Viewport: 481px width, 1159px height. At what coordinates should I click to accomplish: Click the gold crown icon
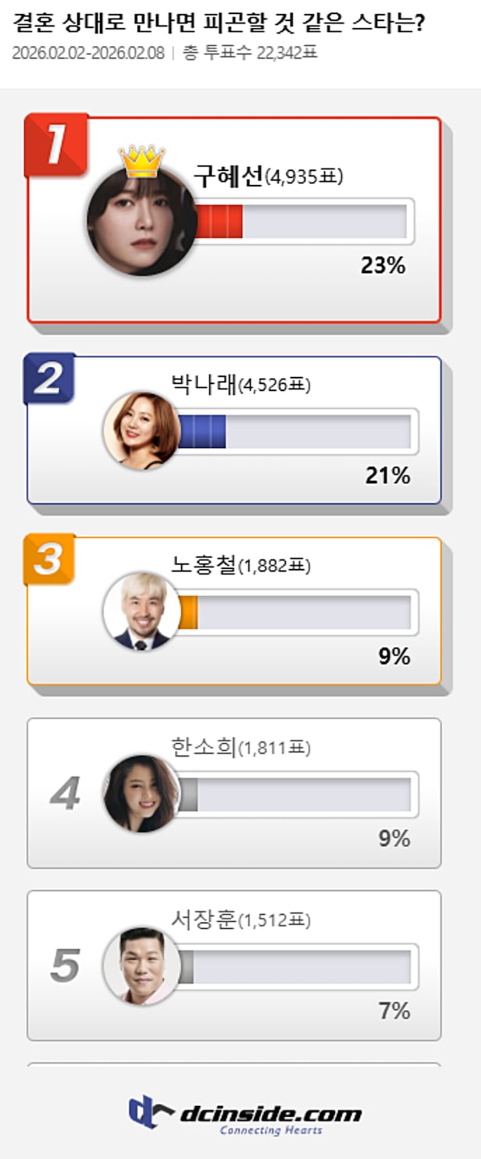(x=141, y=162)
